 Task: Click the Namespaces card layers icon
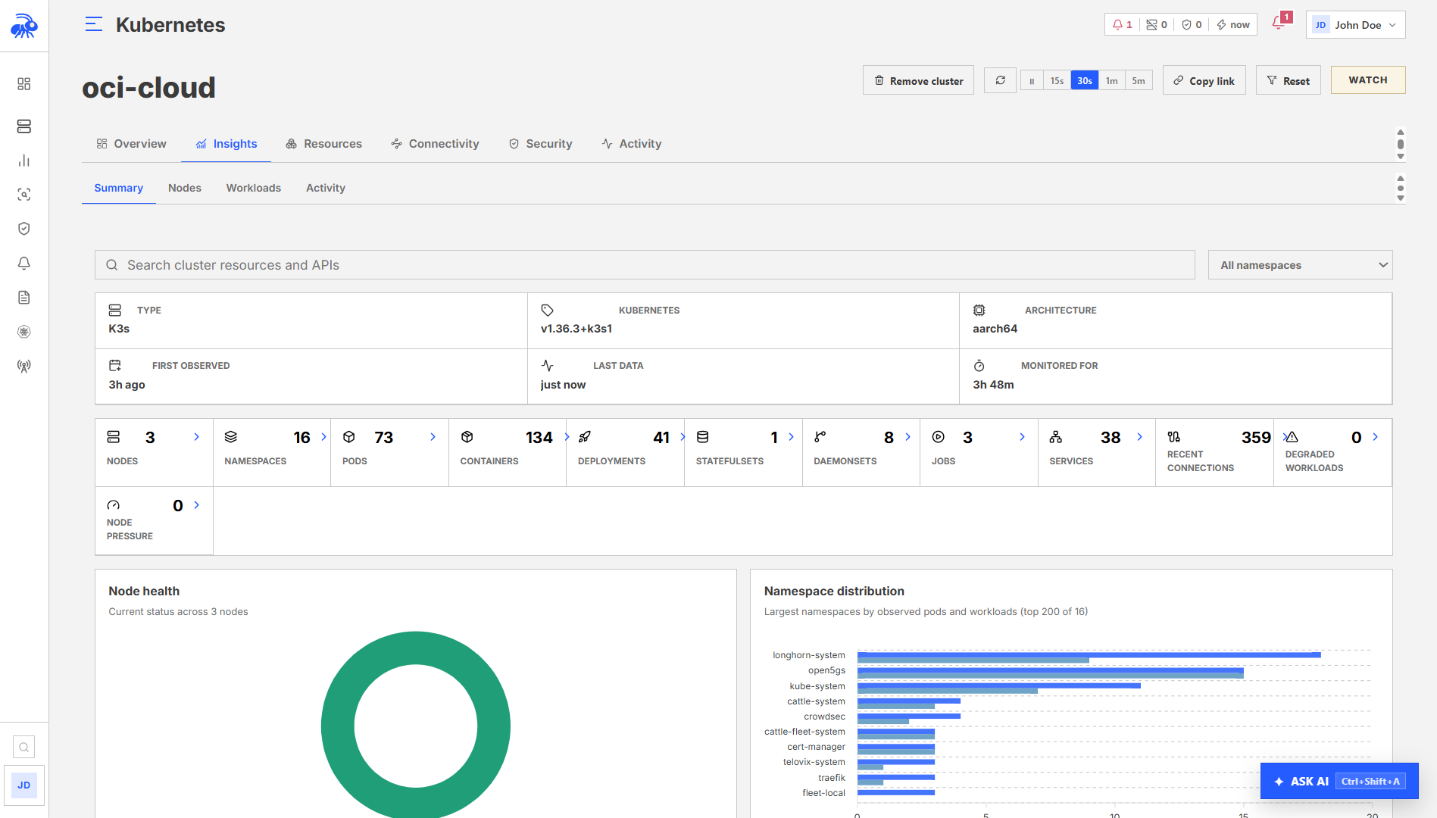(x=231, y=437)
